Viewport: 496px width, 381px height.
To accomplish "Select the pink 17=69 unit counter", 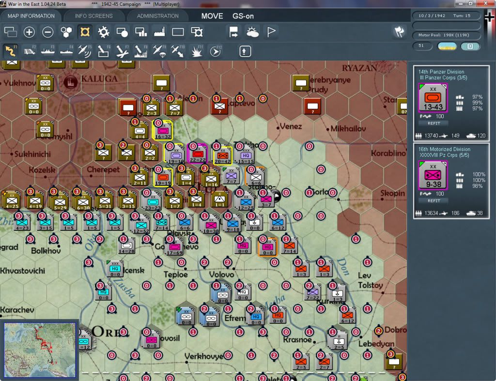I will [x=174, y=246].
